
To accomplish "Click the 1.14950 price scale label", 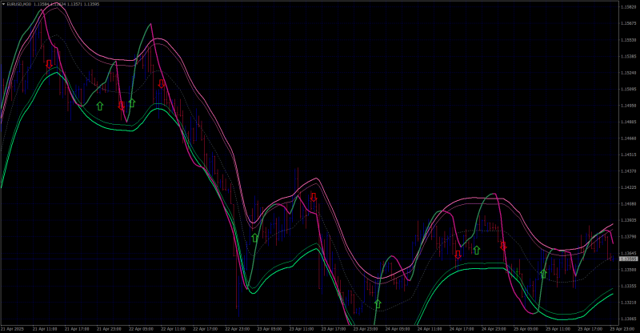I will pyautogui.click(x=628, y=106).
